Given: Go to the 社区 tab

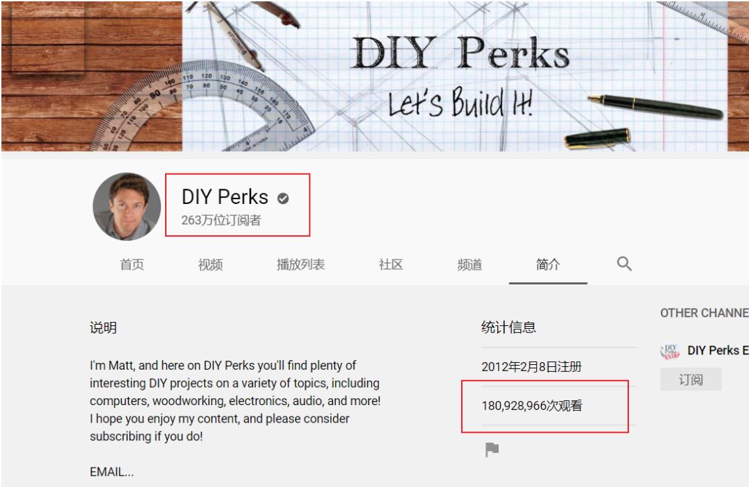Looking at the screenshot, I should pyautogui.click(x=390, y=264).
